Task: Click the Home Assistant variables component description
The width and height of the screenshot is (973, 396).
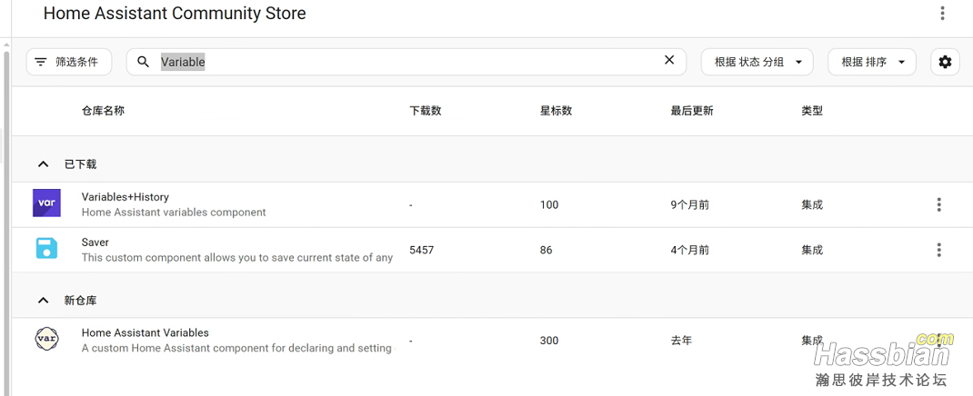Action: point(174,213)
